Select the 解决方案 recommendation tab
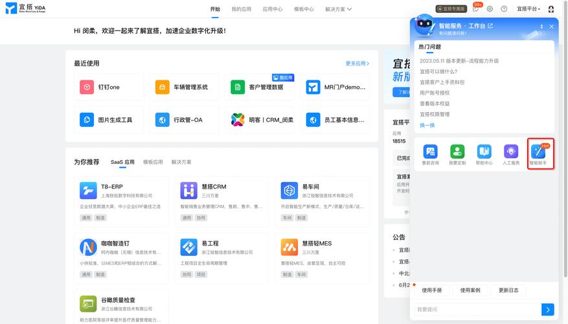Viewport: 568px width, 324px height. [181, 162]
